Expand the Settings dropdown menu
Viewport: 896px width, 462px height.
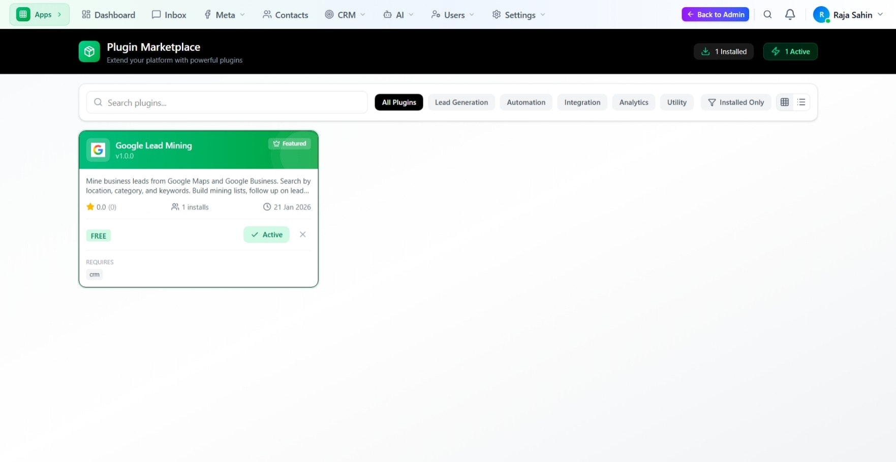point(518,15)
